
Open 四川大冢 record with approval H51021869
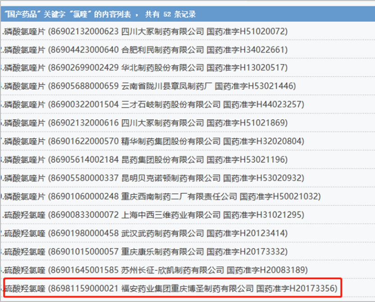coord(144,123)
